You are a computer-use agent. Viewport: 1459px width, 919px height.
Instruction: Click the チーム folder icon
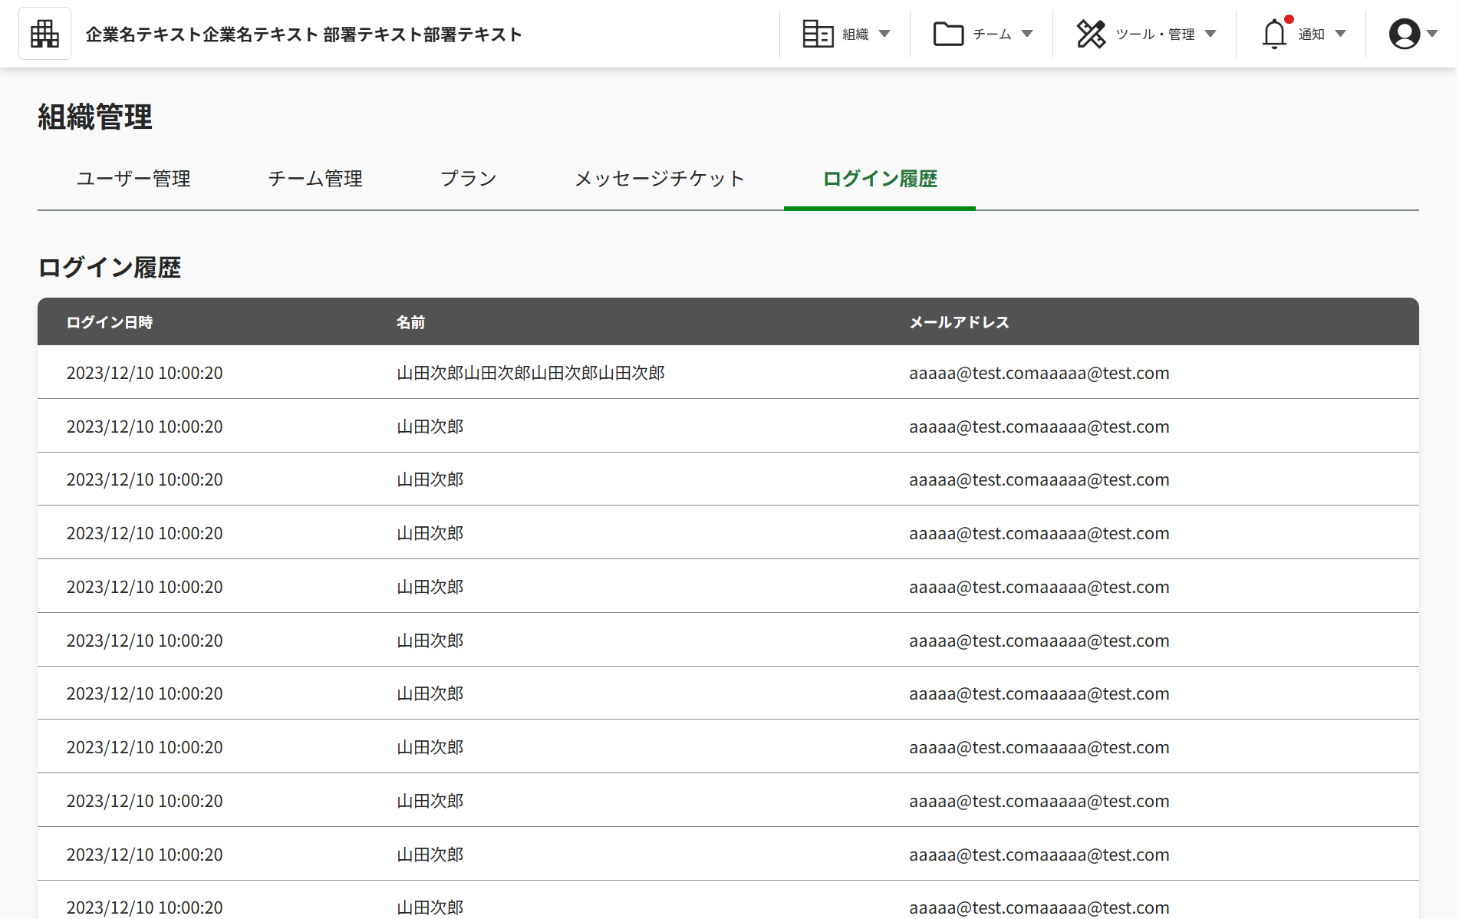(949, 34)
